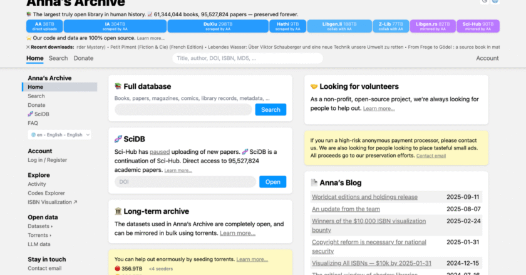Click Log in / Register

click(48, 160)
